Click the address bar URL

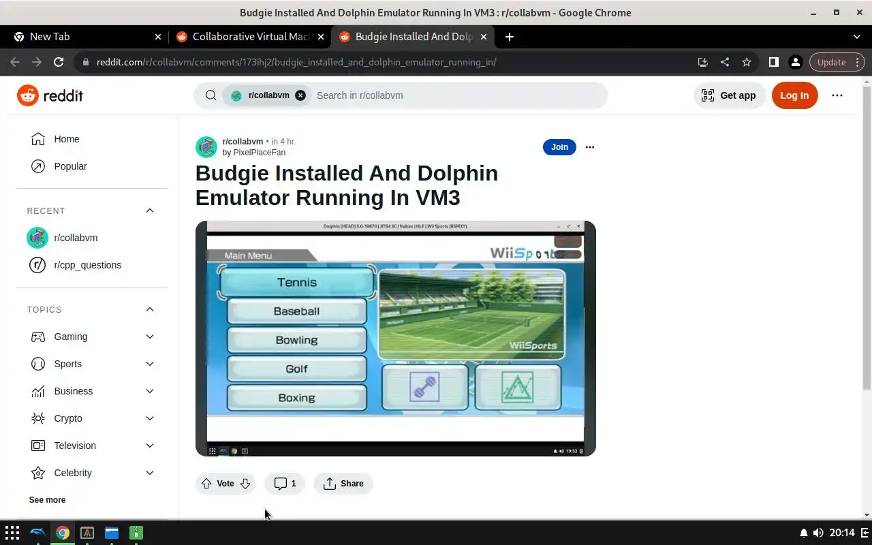pos(296,62)
